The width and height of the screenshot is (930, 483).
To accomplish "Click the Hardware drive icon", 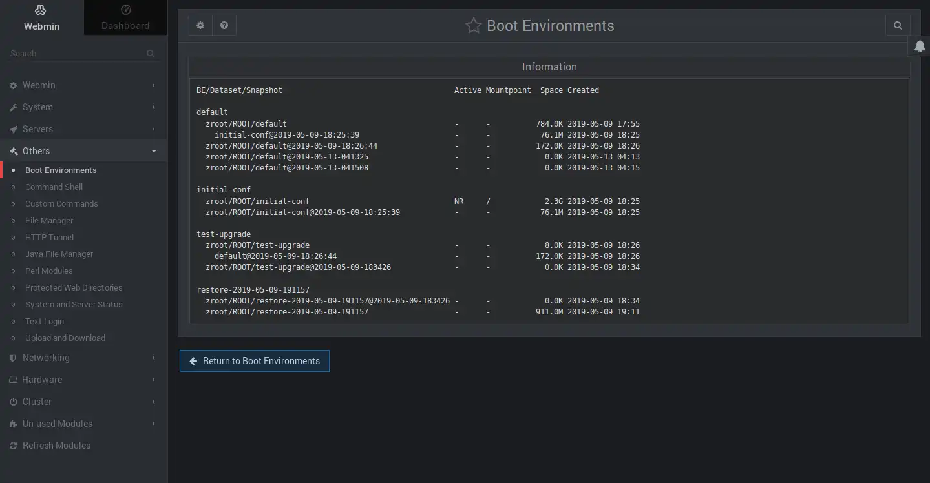I will [x=14, y=380].
